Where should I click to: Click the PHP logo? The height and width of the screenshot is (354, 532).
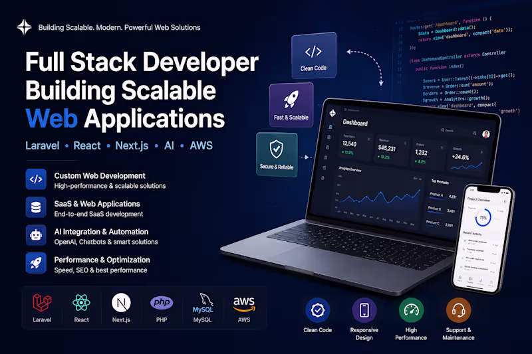[162, 302]
